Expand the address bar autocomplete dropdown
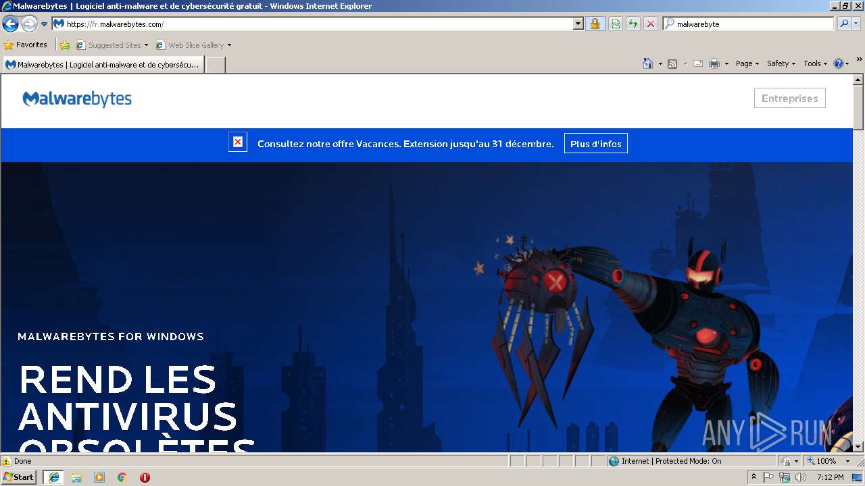 [578, 24]
